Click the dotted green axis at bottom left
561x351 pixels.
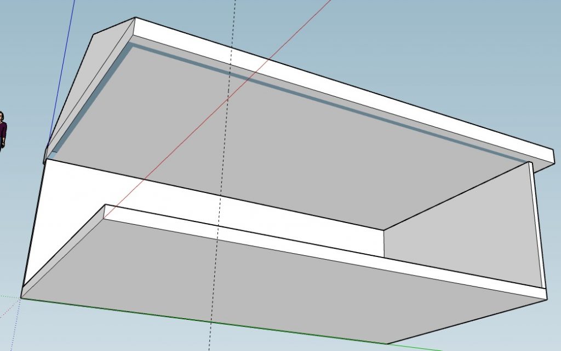pos(8,296)
